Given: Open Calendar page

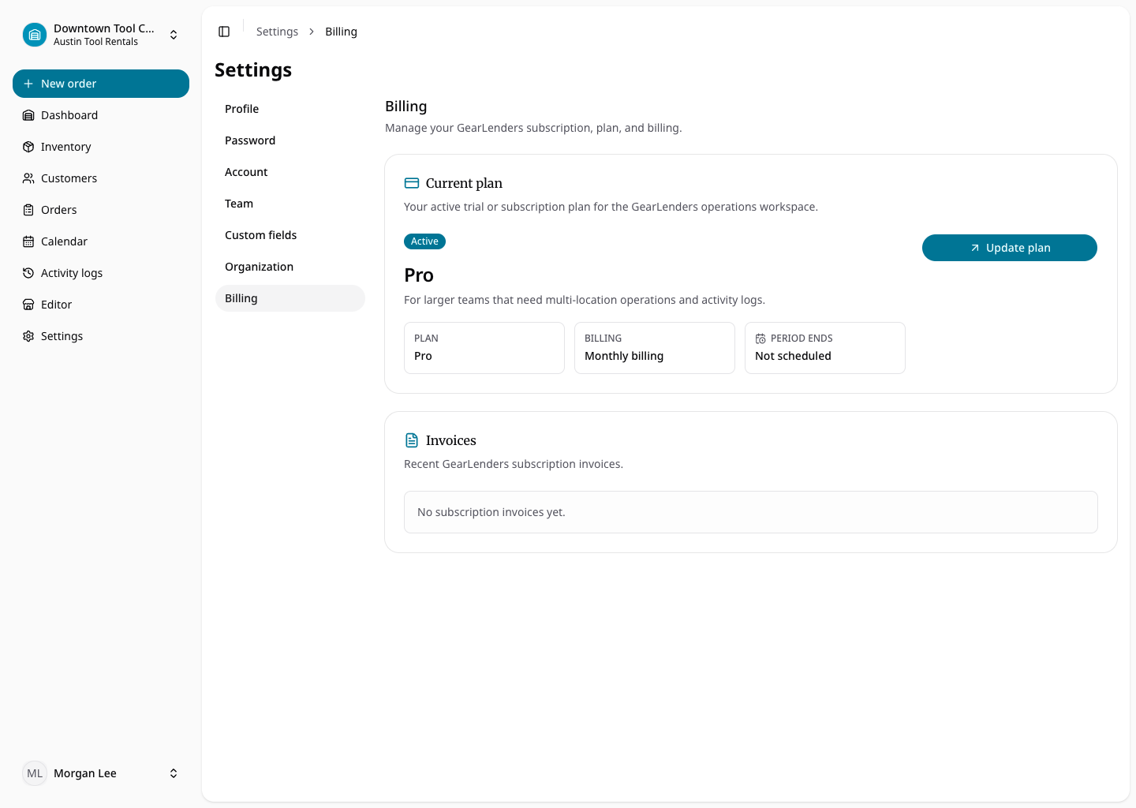Looking at the screenshot, I should (101, 241).
